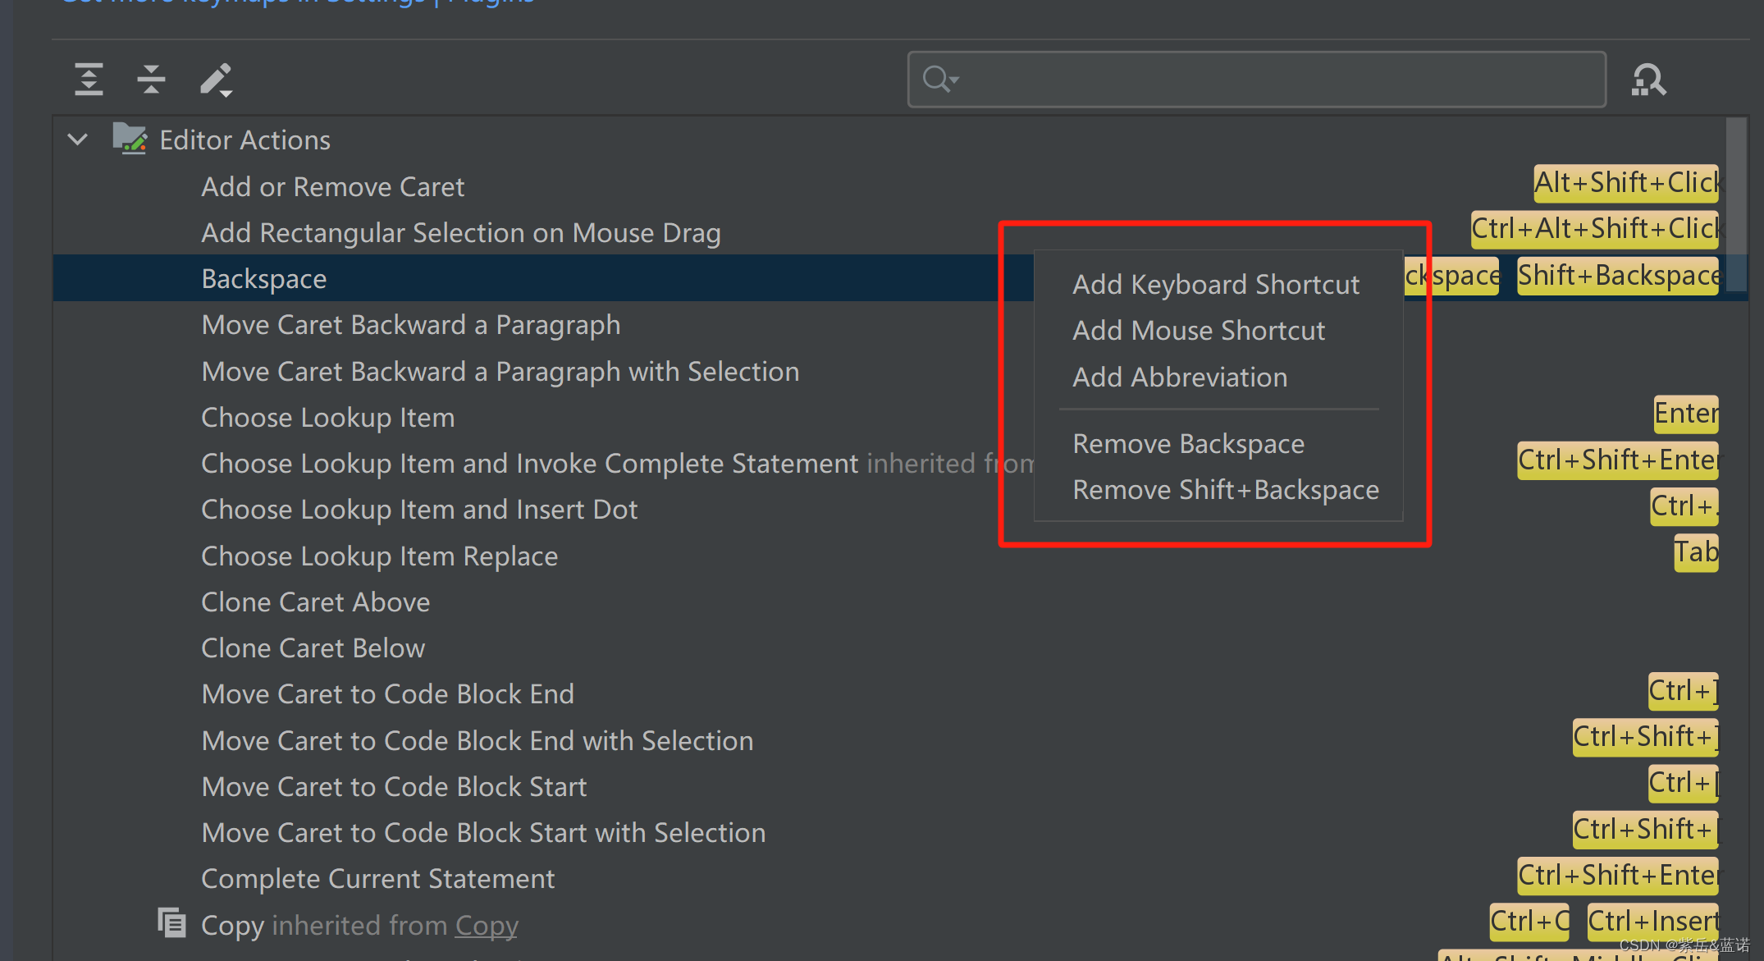
Task: Click the search magnifier icon in the filter field
Action: tap(938, 80)
